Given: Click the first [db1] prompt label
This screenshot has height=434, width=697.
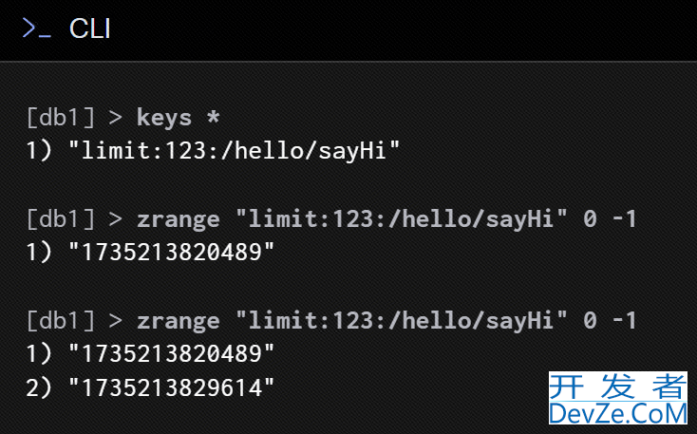Looking at the screenshot, I should (x=61, y=118).
